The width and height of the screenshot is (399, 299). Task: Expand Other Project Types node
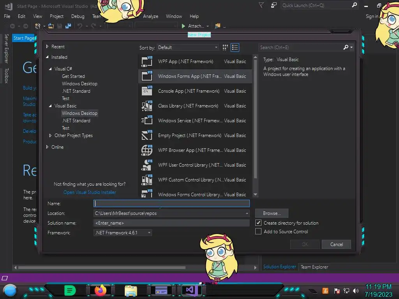click(50, 135)
